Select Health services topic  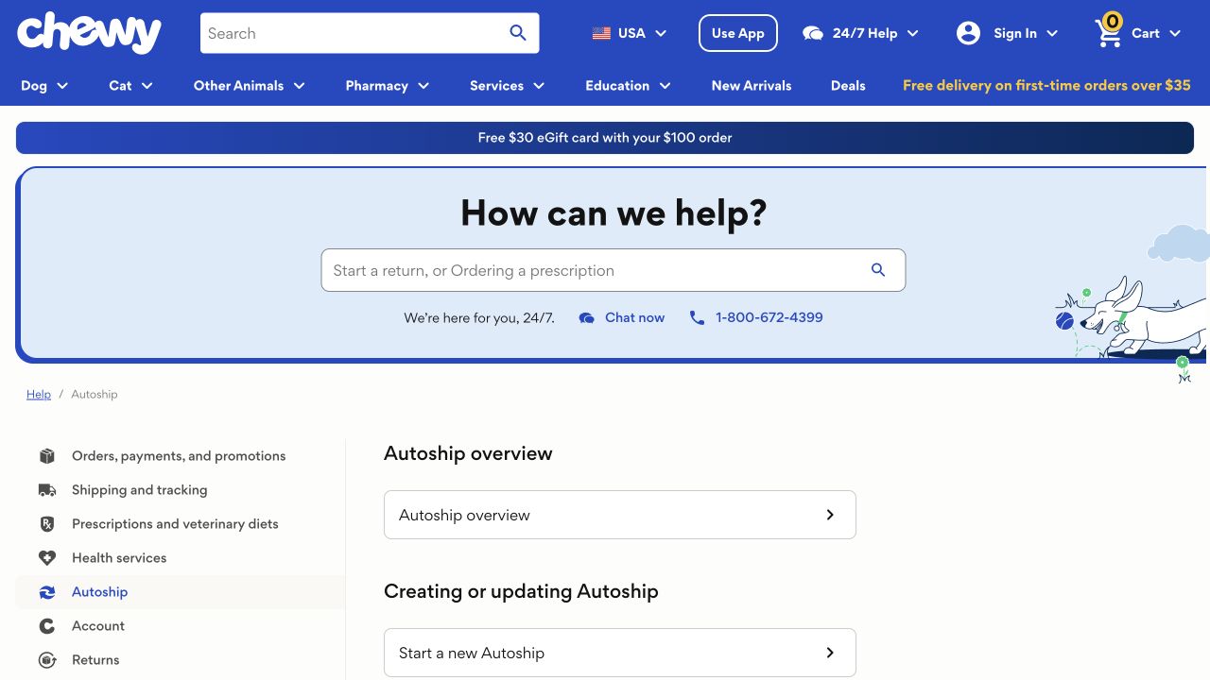tap(119, 558)
